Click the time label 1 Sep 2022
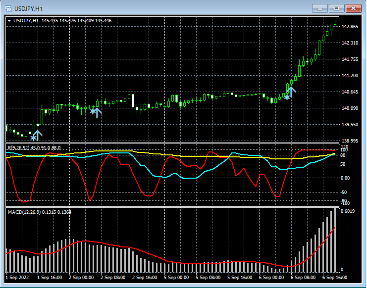This screenshot has width=367, height=288. tap(17, 278)
